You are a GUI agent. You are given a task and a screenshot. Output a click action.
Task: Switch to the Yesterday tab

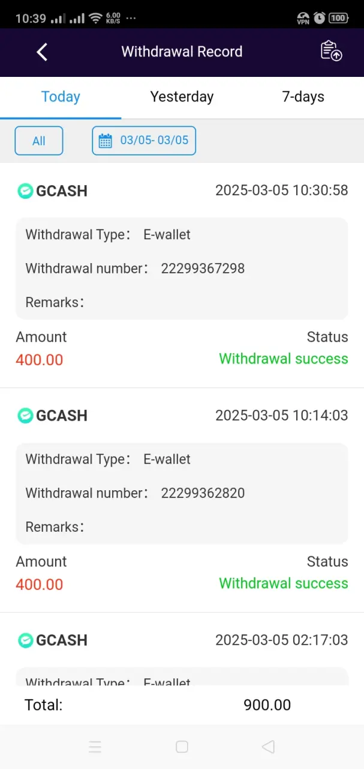click(x=182, y=97)
